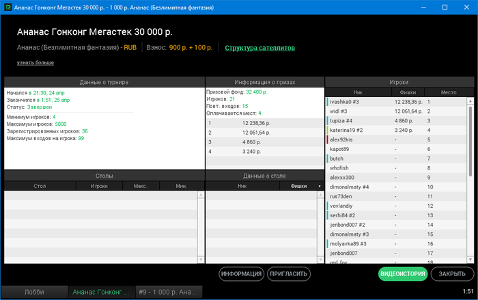Click the Мин. column header
Screen dimensions: 478x300
coord(182,186)
